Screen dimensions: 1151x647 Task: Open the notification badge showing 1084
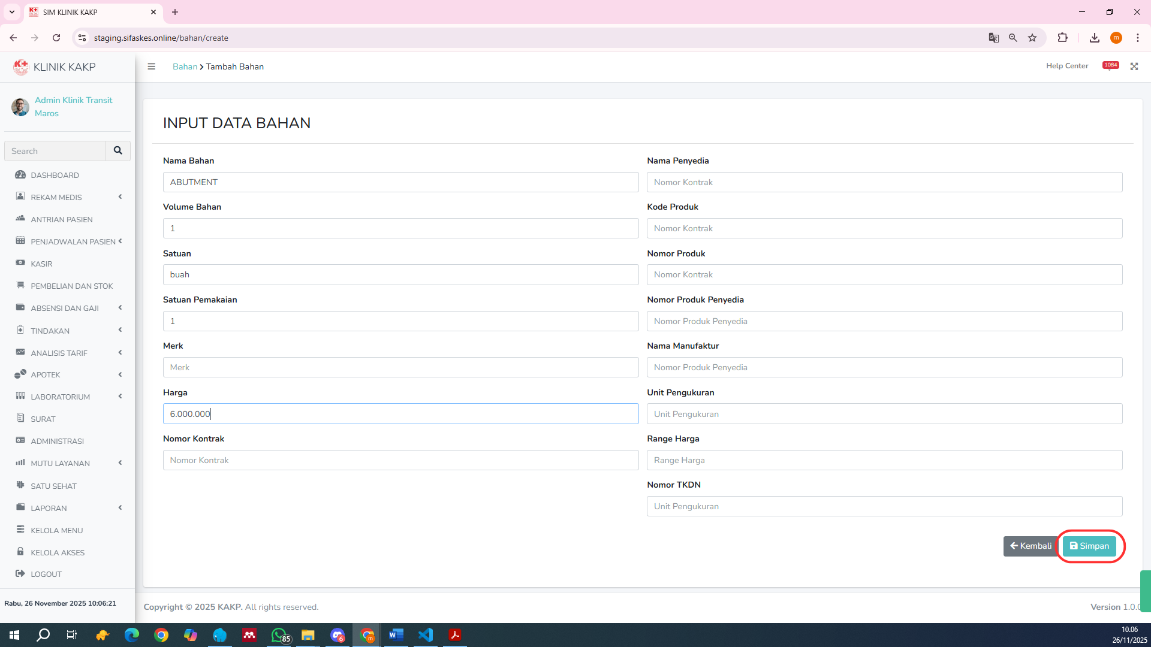pyautogui.click(x=1110, y=65)
